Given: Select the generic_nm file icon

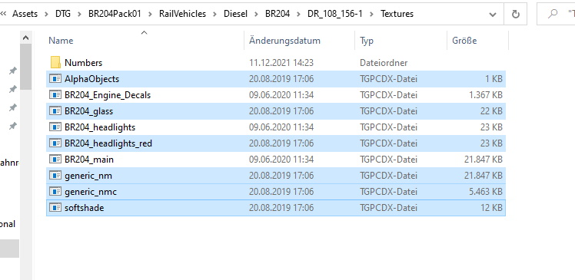Looking at the screenshot, I should point(55,176).
